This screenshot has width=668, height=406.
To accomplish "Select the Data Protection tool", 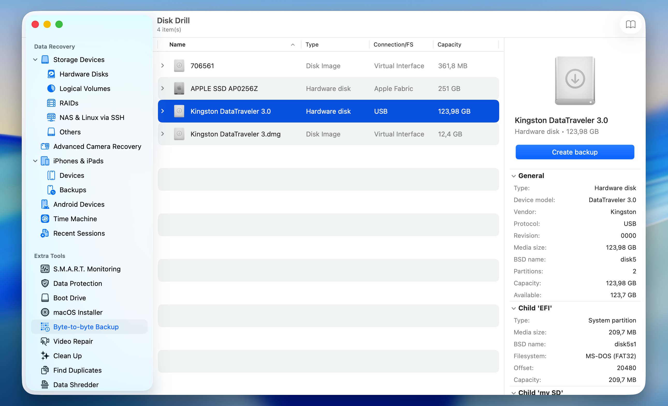I will click(x=78, y=284).
